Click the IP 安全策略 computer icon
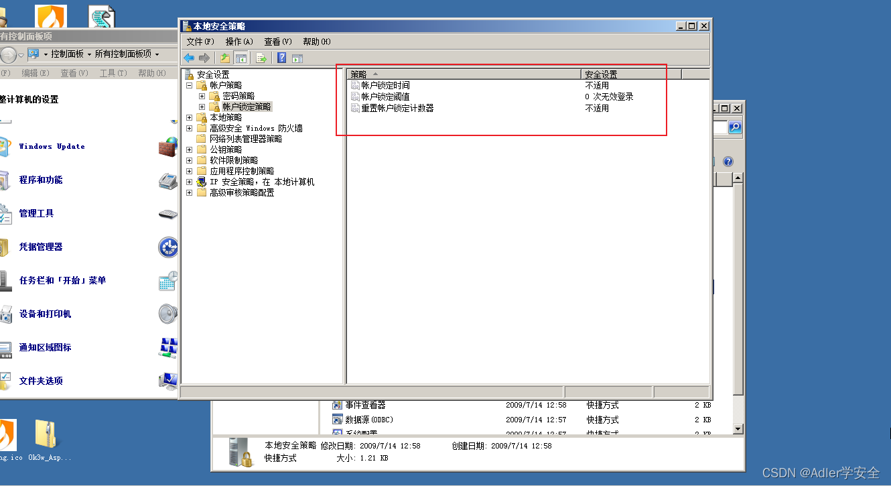 click(202, 182)
